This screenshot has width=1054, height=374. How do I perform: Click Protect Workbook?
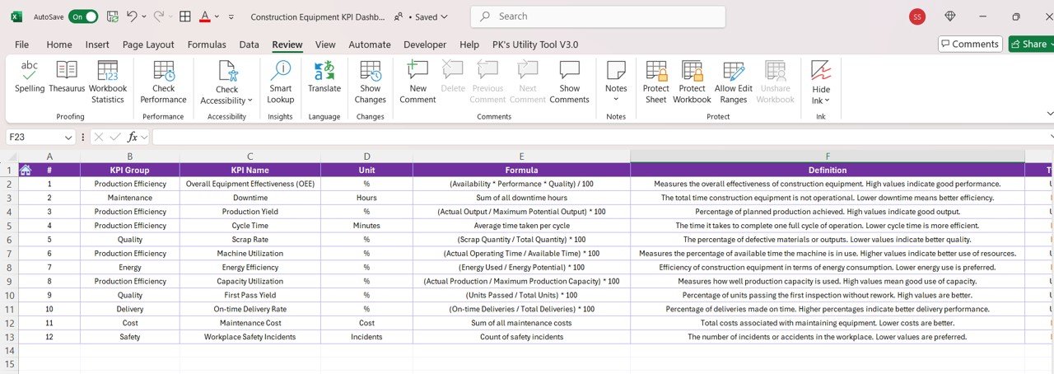click(x=692, y=82)
